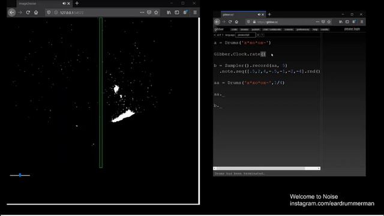The width and height of the screenshot is (384, 216).
Task: Show site info for 127.0.0.1
Action: pos(56,13)
